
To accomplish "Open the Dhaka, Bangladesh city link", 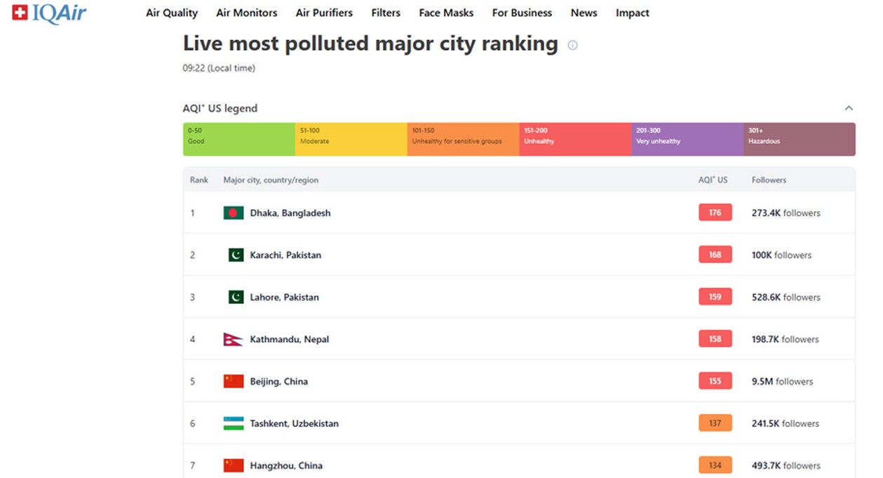I will [290, 213].
